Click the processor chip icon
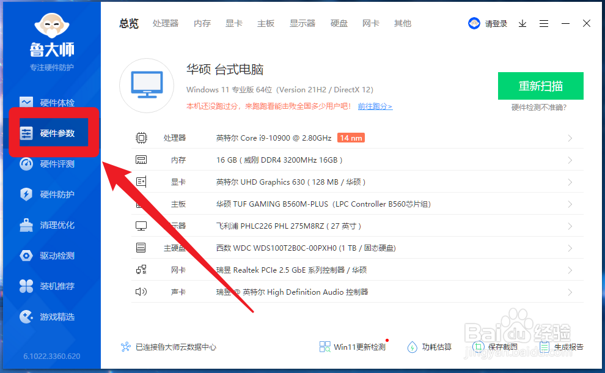 [142, 138]
